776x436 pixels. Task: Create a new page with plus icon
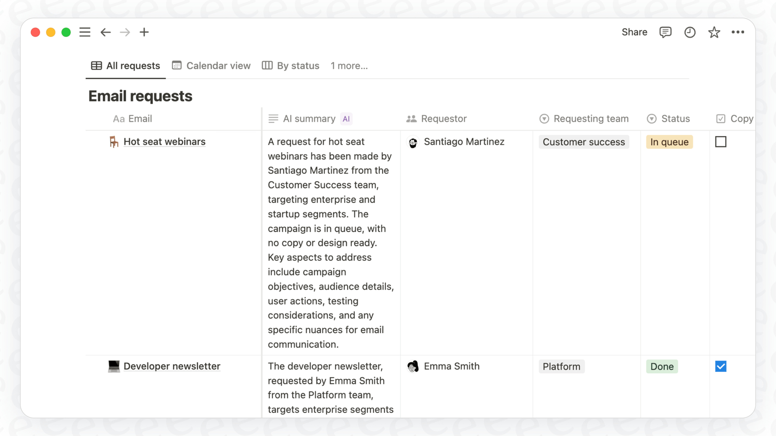[144, 32]
